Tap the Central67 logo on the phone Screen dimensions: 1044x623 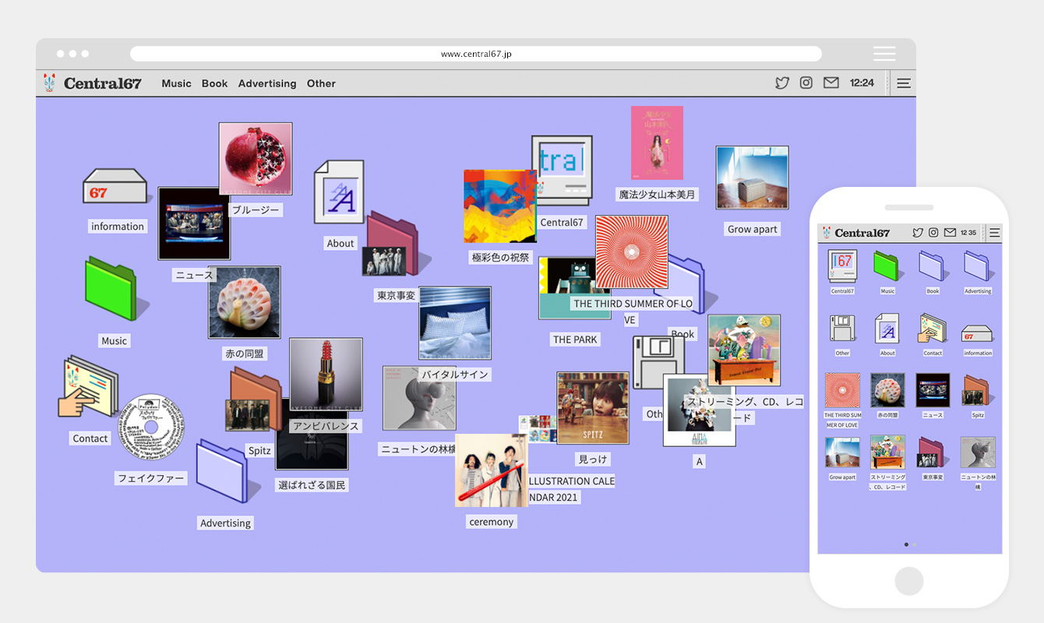[855, 232]
